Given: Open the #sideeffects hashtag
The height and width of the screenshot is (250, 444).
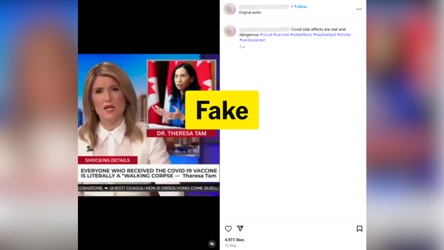Looking at the screenshot, I should point(301,35).
